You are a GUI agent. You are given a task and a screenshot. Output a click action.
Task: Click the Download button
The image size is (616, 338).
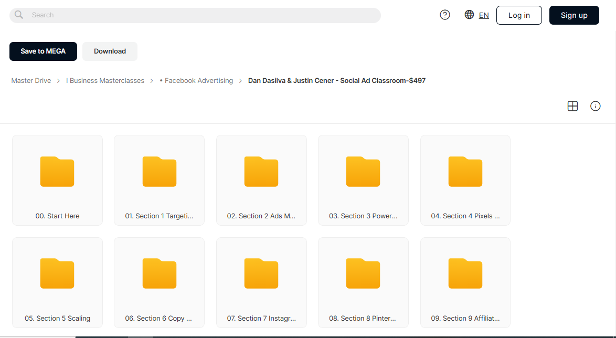click(x=110, y=51)
